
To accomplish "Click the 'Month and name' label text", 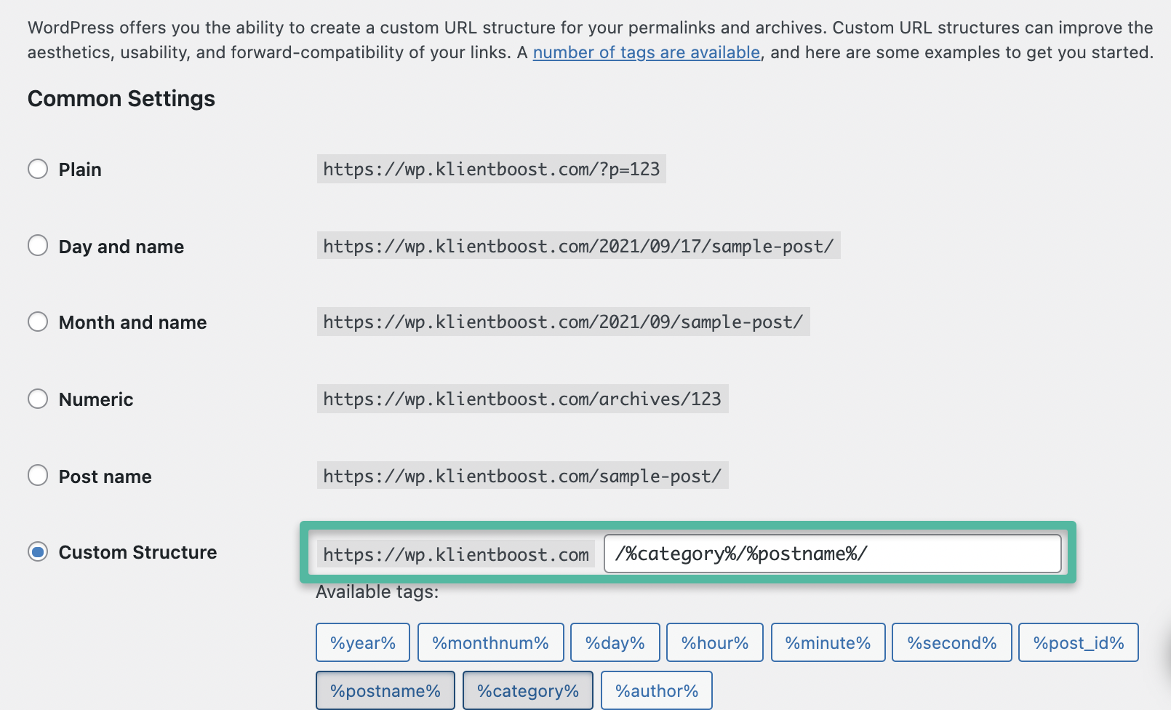I will [132, 322].
